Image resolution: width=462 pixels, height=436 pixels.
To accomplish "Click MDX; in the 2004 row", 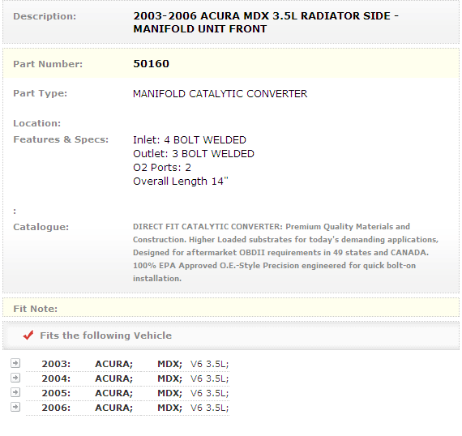I will click(x=170, y=378).
